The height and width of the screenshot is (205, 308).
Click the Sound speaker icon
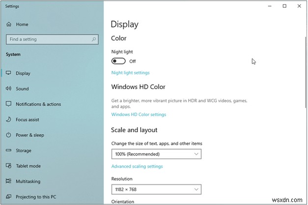click(8, 88)
